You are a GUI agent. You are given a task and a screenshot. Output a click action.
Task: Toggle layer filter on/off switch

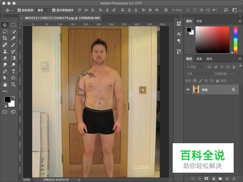[240, 66]
